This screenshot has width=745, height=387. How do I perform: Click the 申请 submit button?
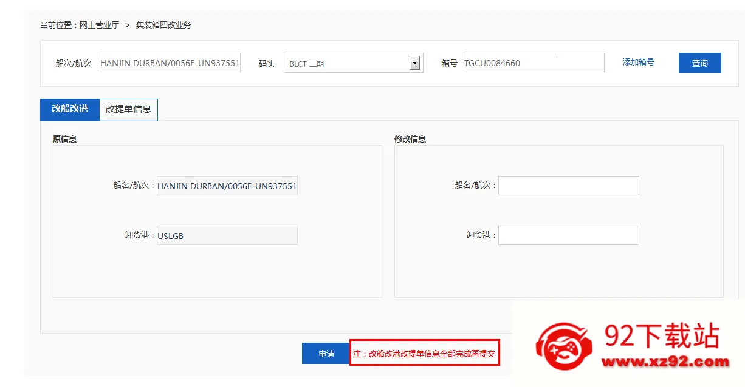click(326, 354)
